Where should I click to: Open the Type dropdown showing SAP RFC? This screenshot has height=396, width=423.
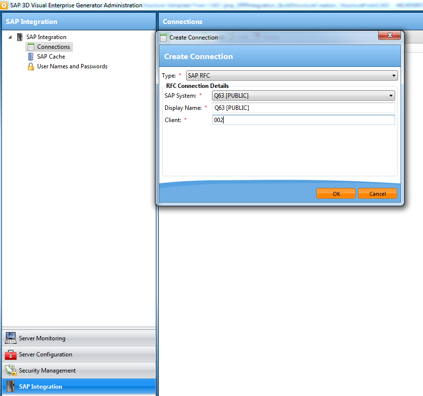[x=292, y=76]
